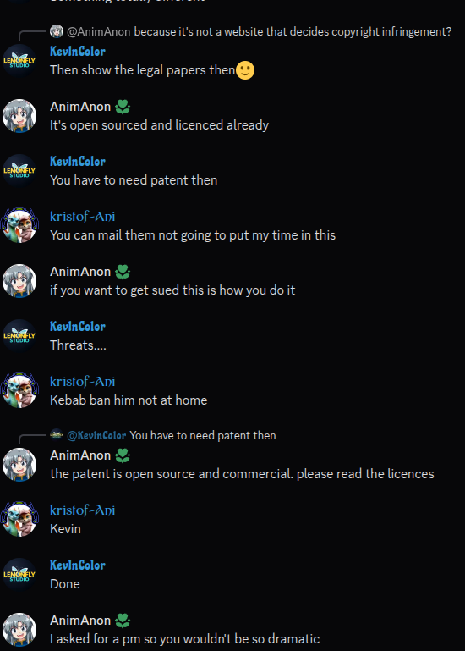Screen dimensions: 465x651
Task: Click the KevInColor avatar beside 'Done' message
Action: pyautogui.click(x=19, y=575)
